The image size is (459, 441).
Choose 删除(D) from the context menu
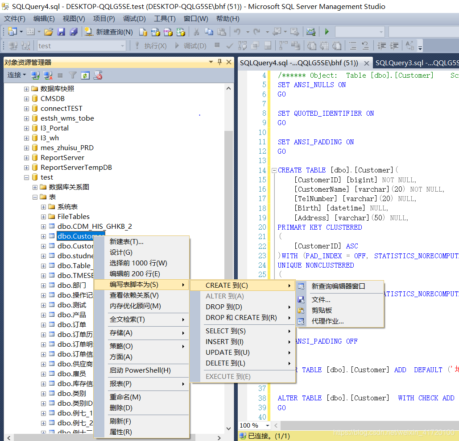[x=141, y=408]
